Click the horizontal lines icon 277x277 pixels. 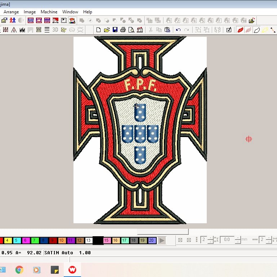click(x=47, y=30)
